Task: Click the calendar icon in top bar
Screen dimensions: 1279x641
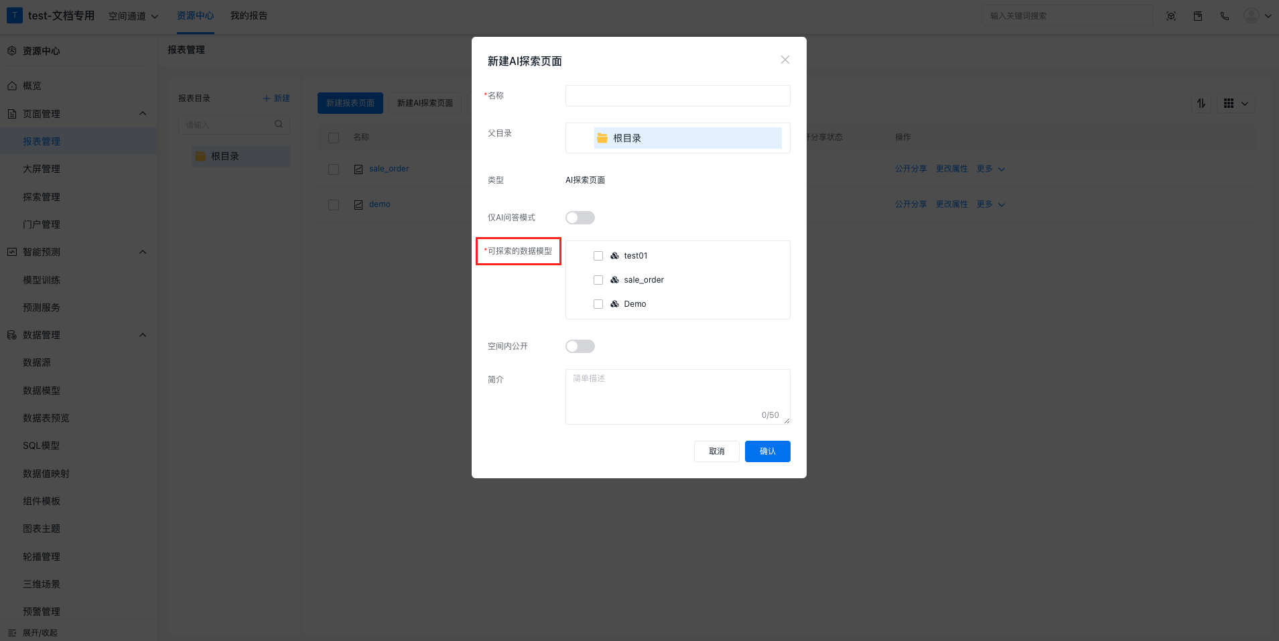Action: [x=1198, y=16]
